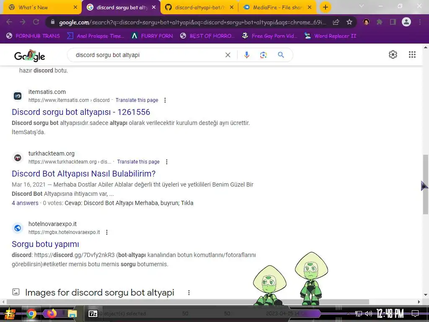This screenshot has height=322, width=429.
Task: Click the Images section picture icon
Action: coord(16,292)
